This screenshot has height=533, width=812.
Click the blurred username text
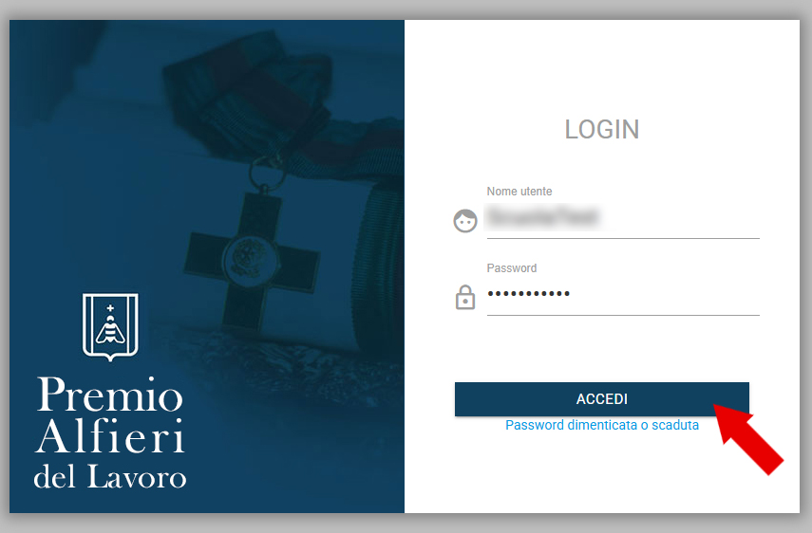click(x=542, y=216)
